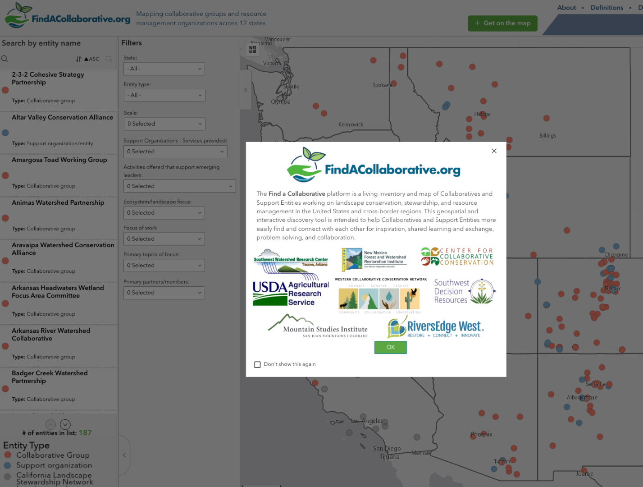Open the Focus of work dropdown
This screenshot has height=487, width=643.
pos(164,239)
